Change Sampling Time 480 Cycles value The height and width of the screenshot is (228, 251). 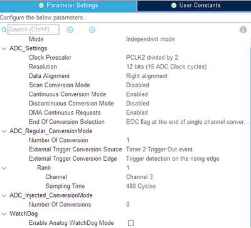[141, 186]
